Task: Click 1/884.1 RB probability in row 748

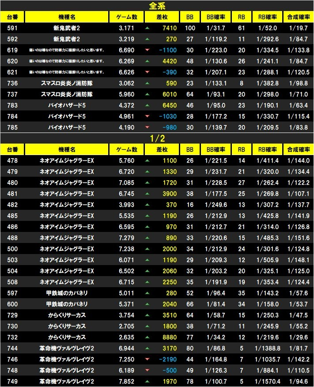Action: pyautogui.click(x=267, y=370)
